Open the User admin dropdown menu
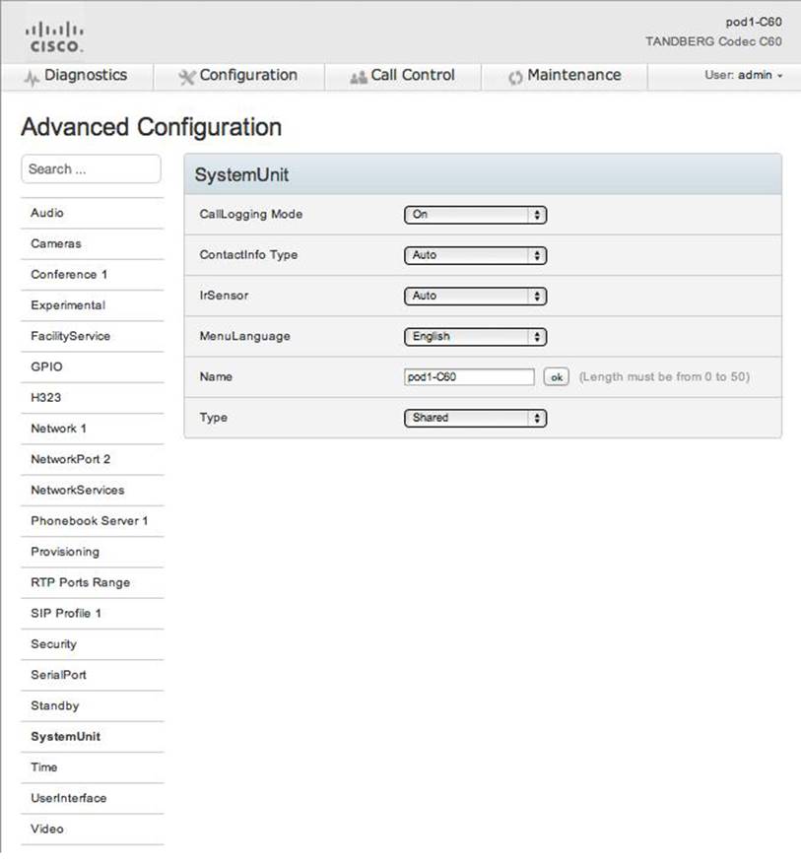Viewport: 801px width, 865px height. [744, 76]
